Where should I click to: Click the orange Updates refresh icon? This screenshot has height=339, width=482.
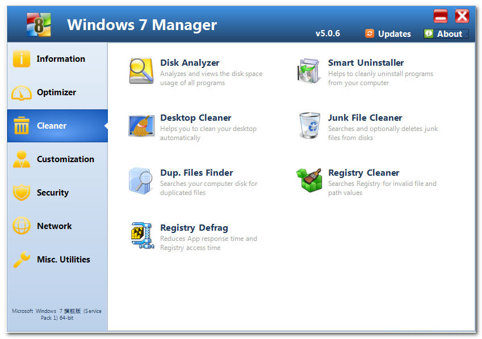coord(370,33)
